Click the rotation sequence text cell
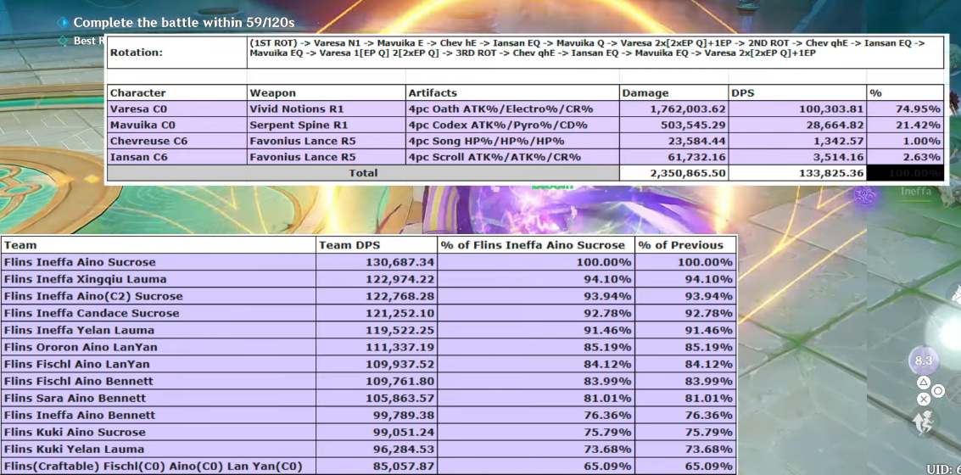This screenshot has height=475, width=961. [x=595, y=53]
